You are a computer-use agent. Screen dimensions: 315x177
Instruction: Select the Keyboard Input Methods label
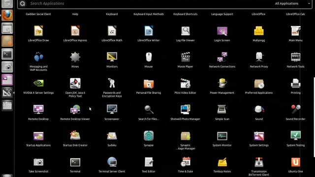149,14
